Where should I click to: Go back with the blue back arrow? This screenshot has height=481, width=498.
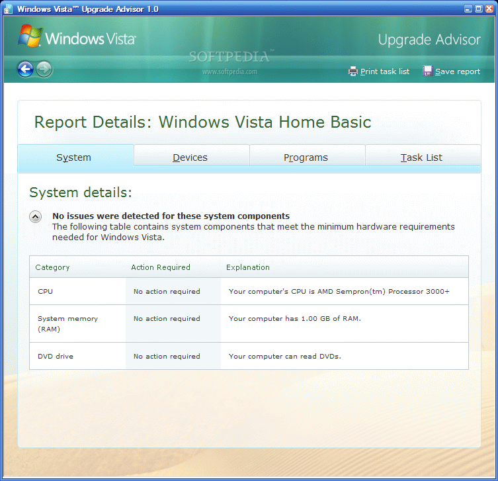point(25,69)
